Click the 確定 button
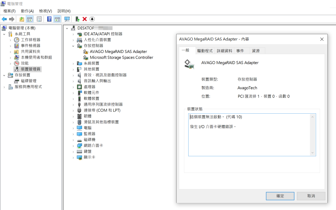The width and height of the screenshot is (336, 210). pos(280,196)
